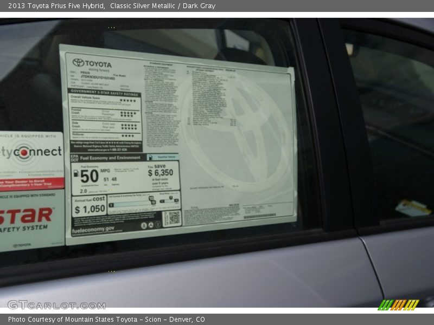Click the barcode at the sticker bottom

coord(259,216)
